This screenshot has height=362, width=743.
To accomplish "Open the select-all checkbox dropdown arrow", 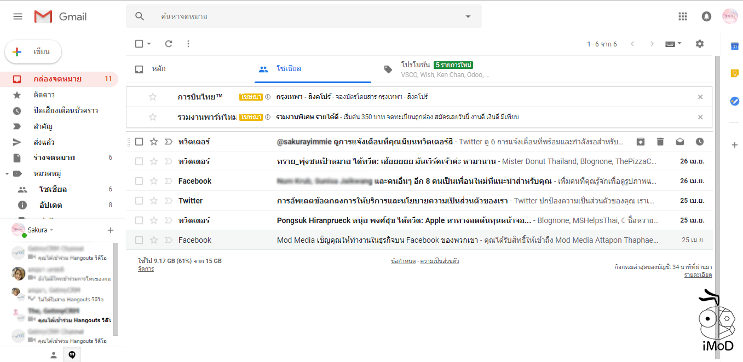I will pos(149,44).
